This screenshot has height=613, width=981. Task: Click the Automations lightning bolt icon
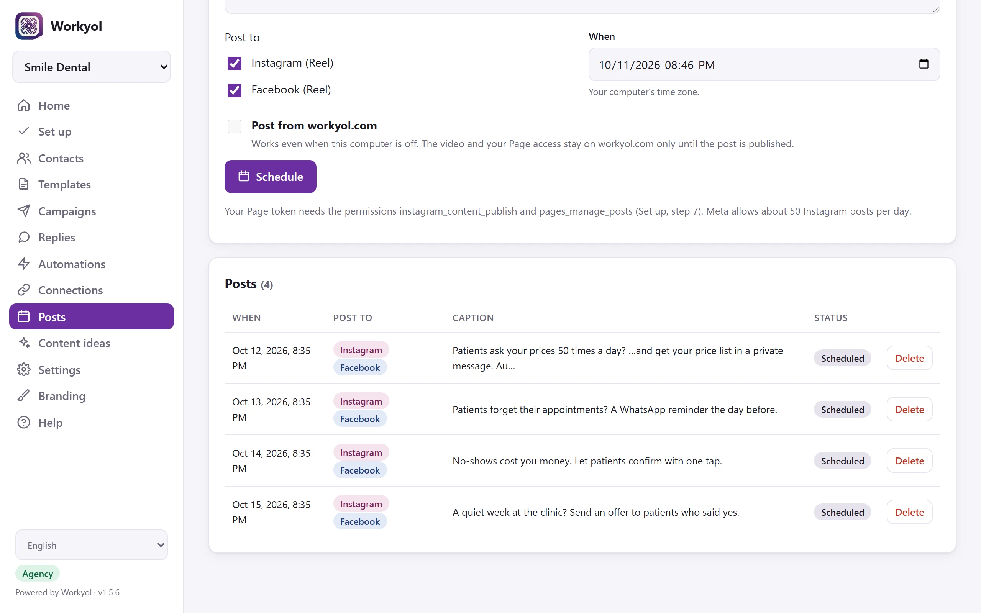(24, 264)
